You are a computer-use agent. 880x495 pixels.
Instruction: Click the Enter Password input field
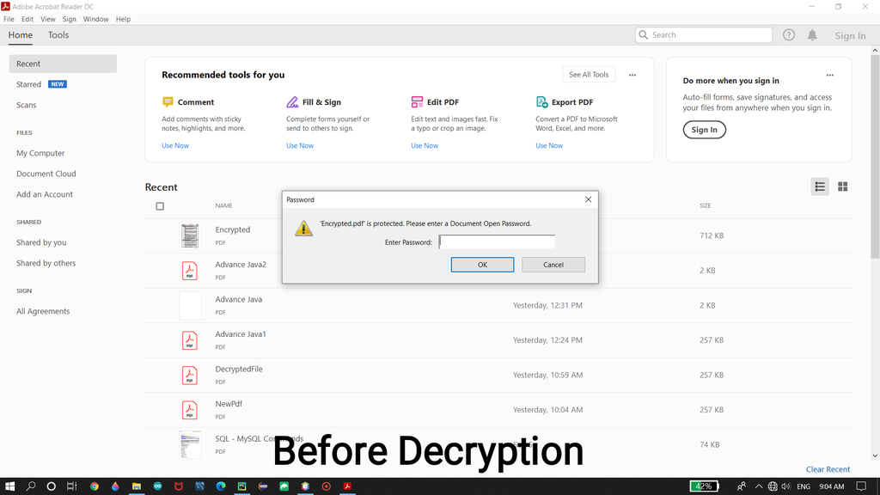click(497, 241)
